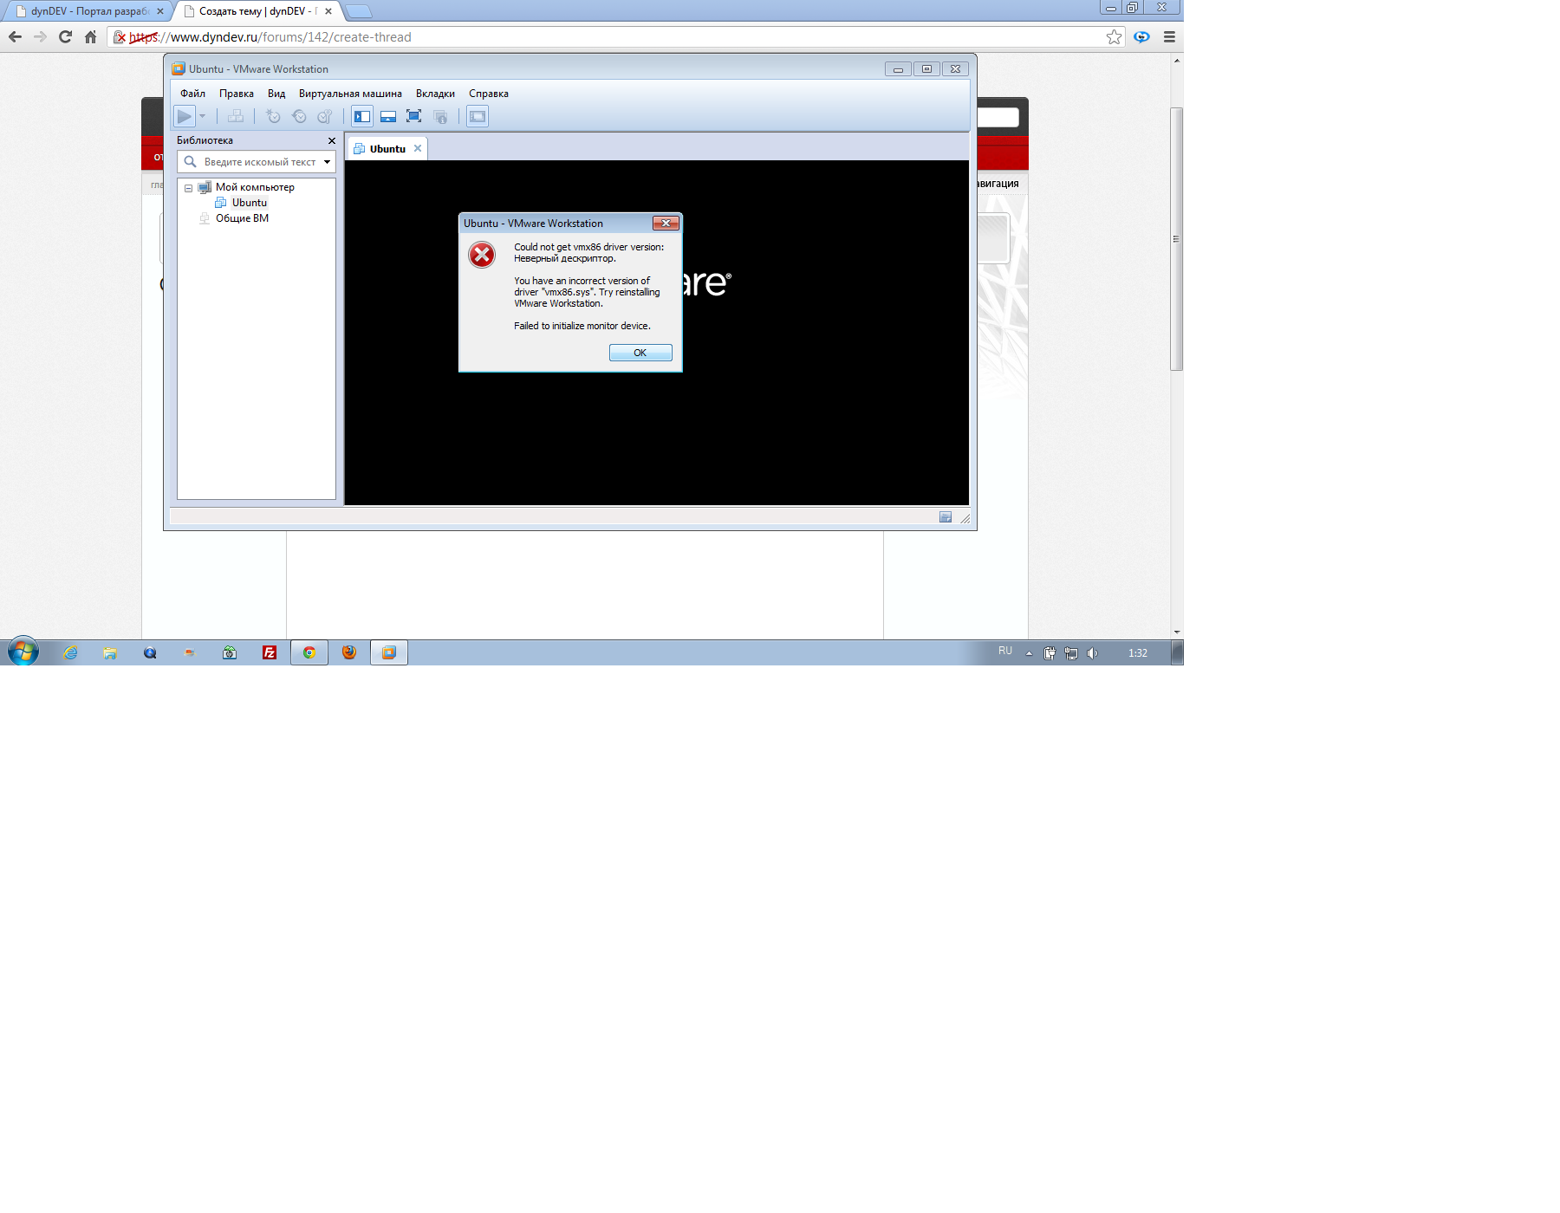Close the Ubuntu VM tab
Viewport: 1560px width, 1213px height.
coord(418,148)
